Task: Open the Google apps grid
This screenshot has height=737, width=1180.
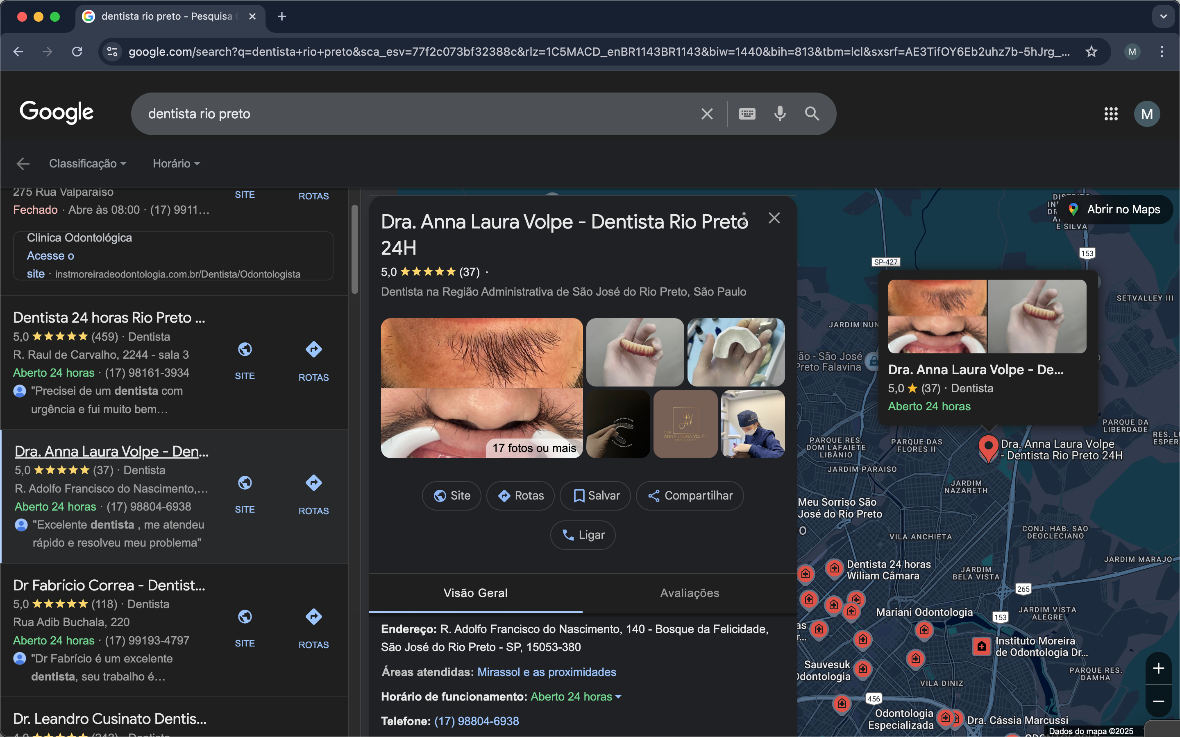Action: (1111, 113)
